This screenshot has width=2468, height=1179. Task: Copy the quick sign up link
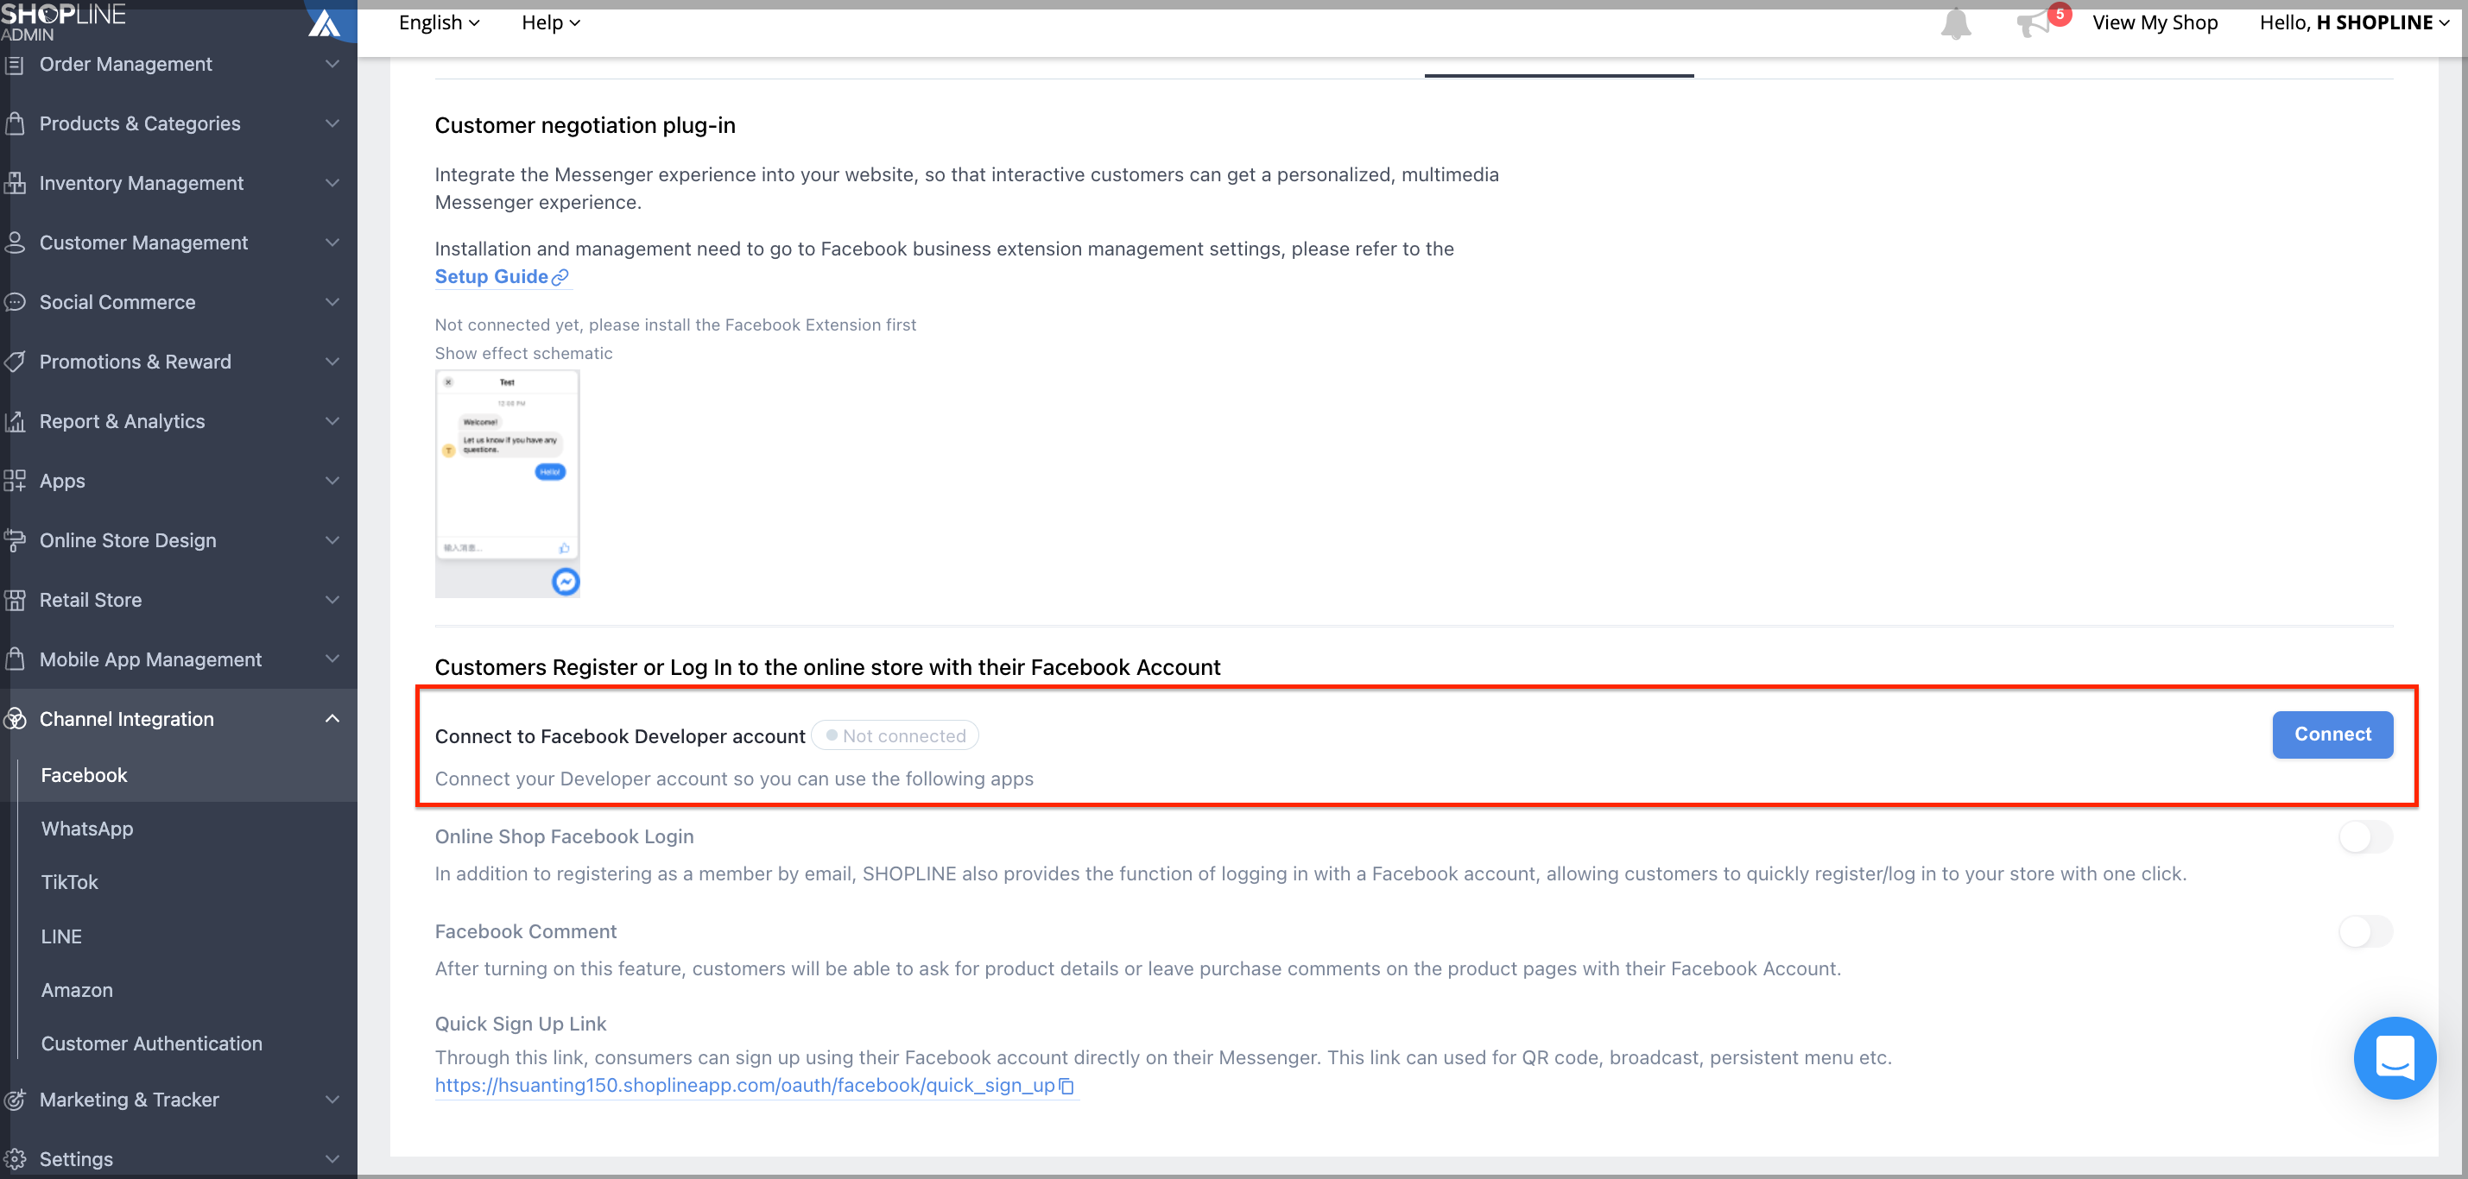point(1066,1086)
